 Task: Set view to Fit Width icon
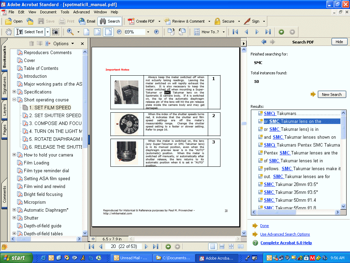click(x=108, y=32)
